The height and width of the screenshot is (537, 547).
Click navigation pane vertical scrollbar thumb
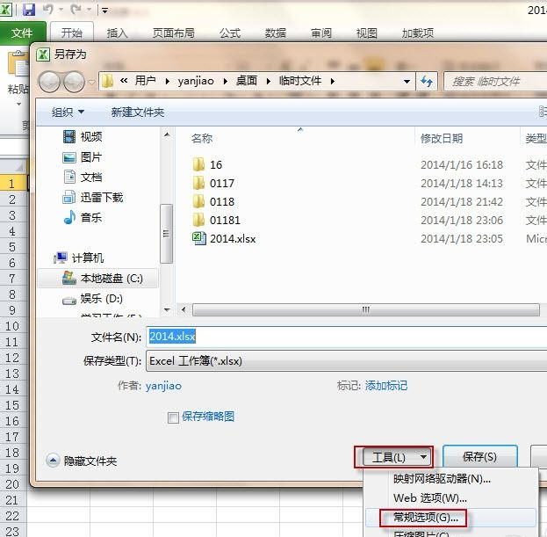pyautogui.click(x=167, y=234)
